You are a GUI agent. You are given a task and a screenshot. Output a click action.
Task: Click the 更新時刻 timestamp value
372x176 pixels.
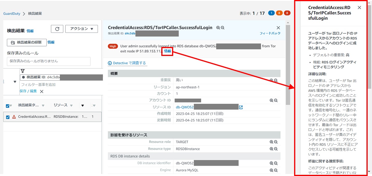[200, 120]
